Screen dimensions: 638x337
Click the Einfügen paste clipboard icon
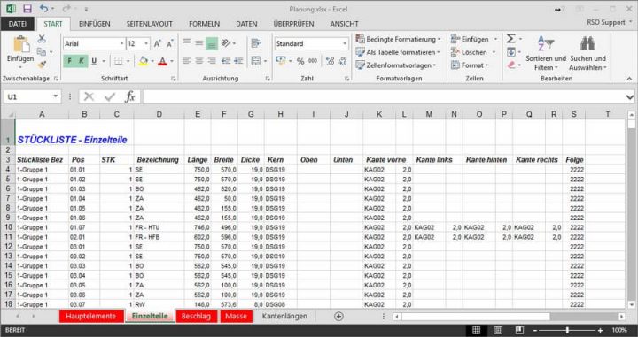click(x=20, y=45)
